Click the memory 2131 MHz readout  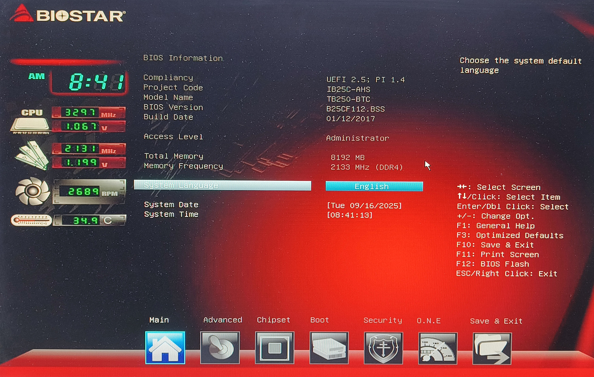pos(89,149)
